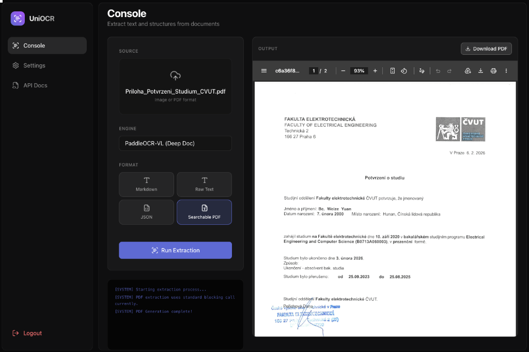The height and width of the screenshot is (352, 529).
Task: Click the print icon
Action: coord(493,71)
